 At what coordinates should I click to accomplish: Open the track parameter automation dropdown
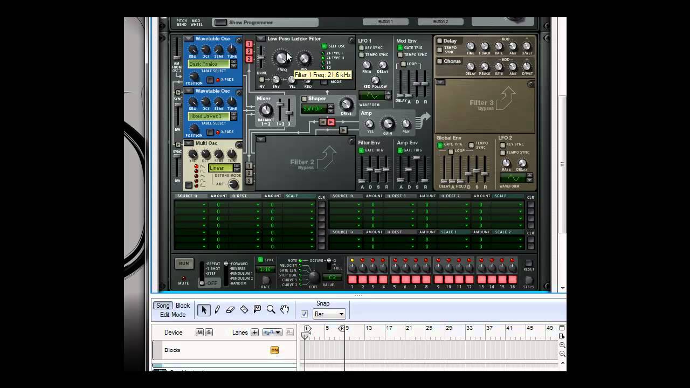(x=272, y=332)
